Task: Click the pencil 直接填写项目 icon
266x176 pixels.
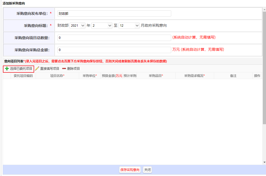Action: pos(37,69)
